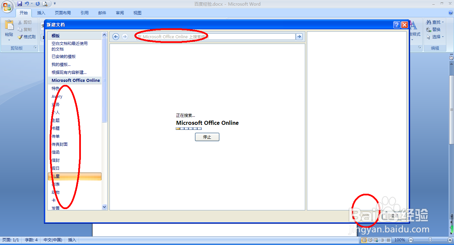Close the 新建文档 dialog with X
Image resolution: width=454 pixels, height=245 pixels.
404,25
